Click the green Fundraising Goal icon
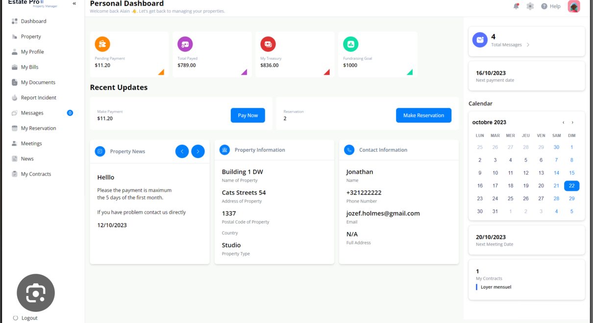This screenshot has height=323, width=593. click(350, 44)
